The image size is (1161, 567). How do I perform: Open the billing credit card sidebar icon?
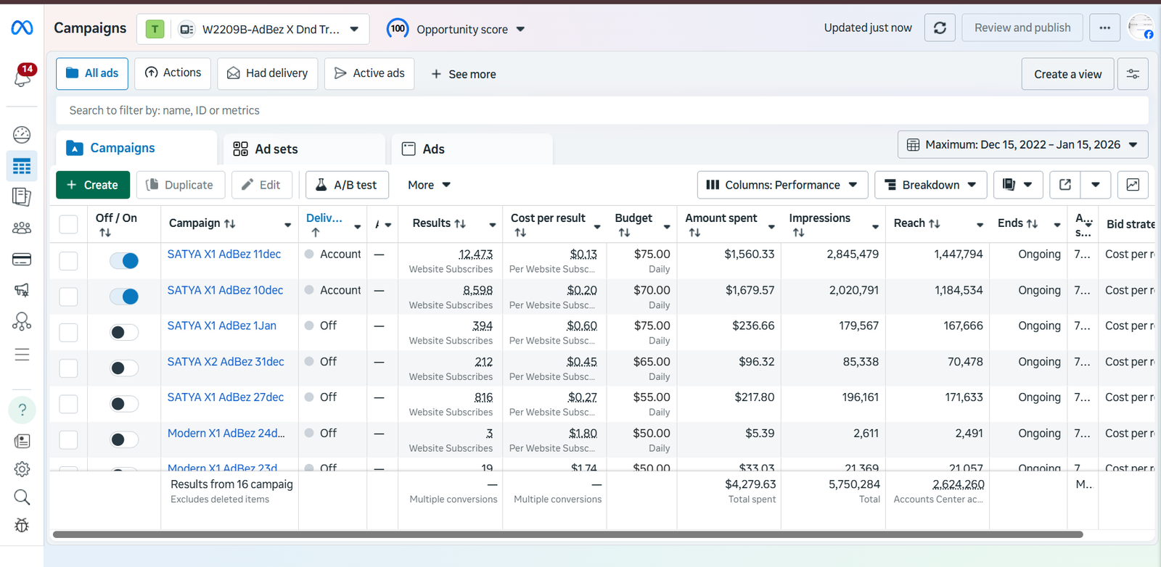[22, 260]
